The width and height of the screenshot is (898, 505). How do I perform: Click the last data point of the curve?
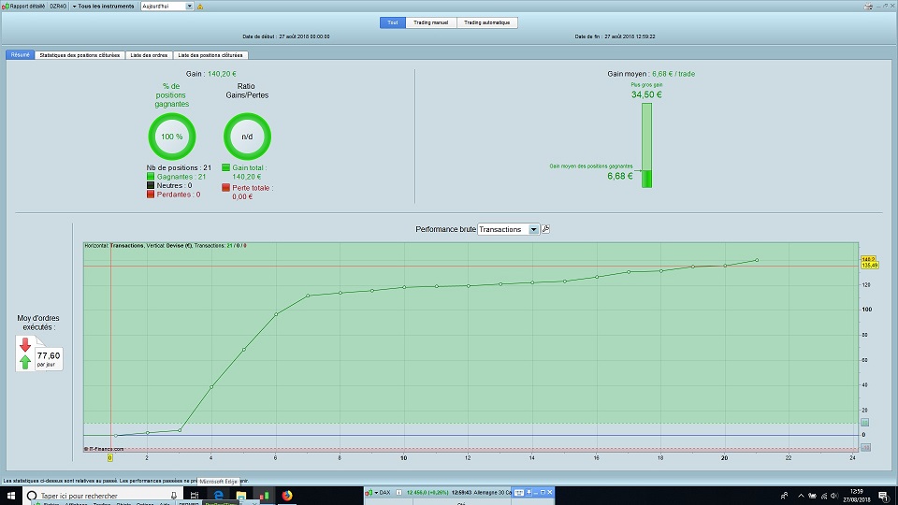tap(757, 260)
